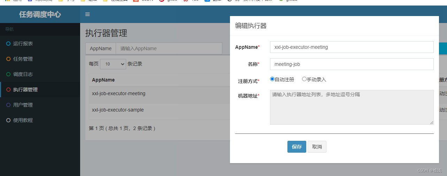The image size is (447, 176).
Task: Focus the 请输入AppName search box
Action: click(169, 48)
